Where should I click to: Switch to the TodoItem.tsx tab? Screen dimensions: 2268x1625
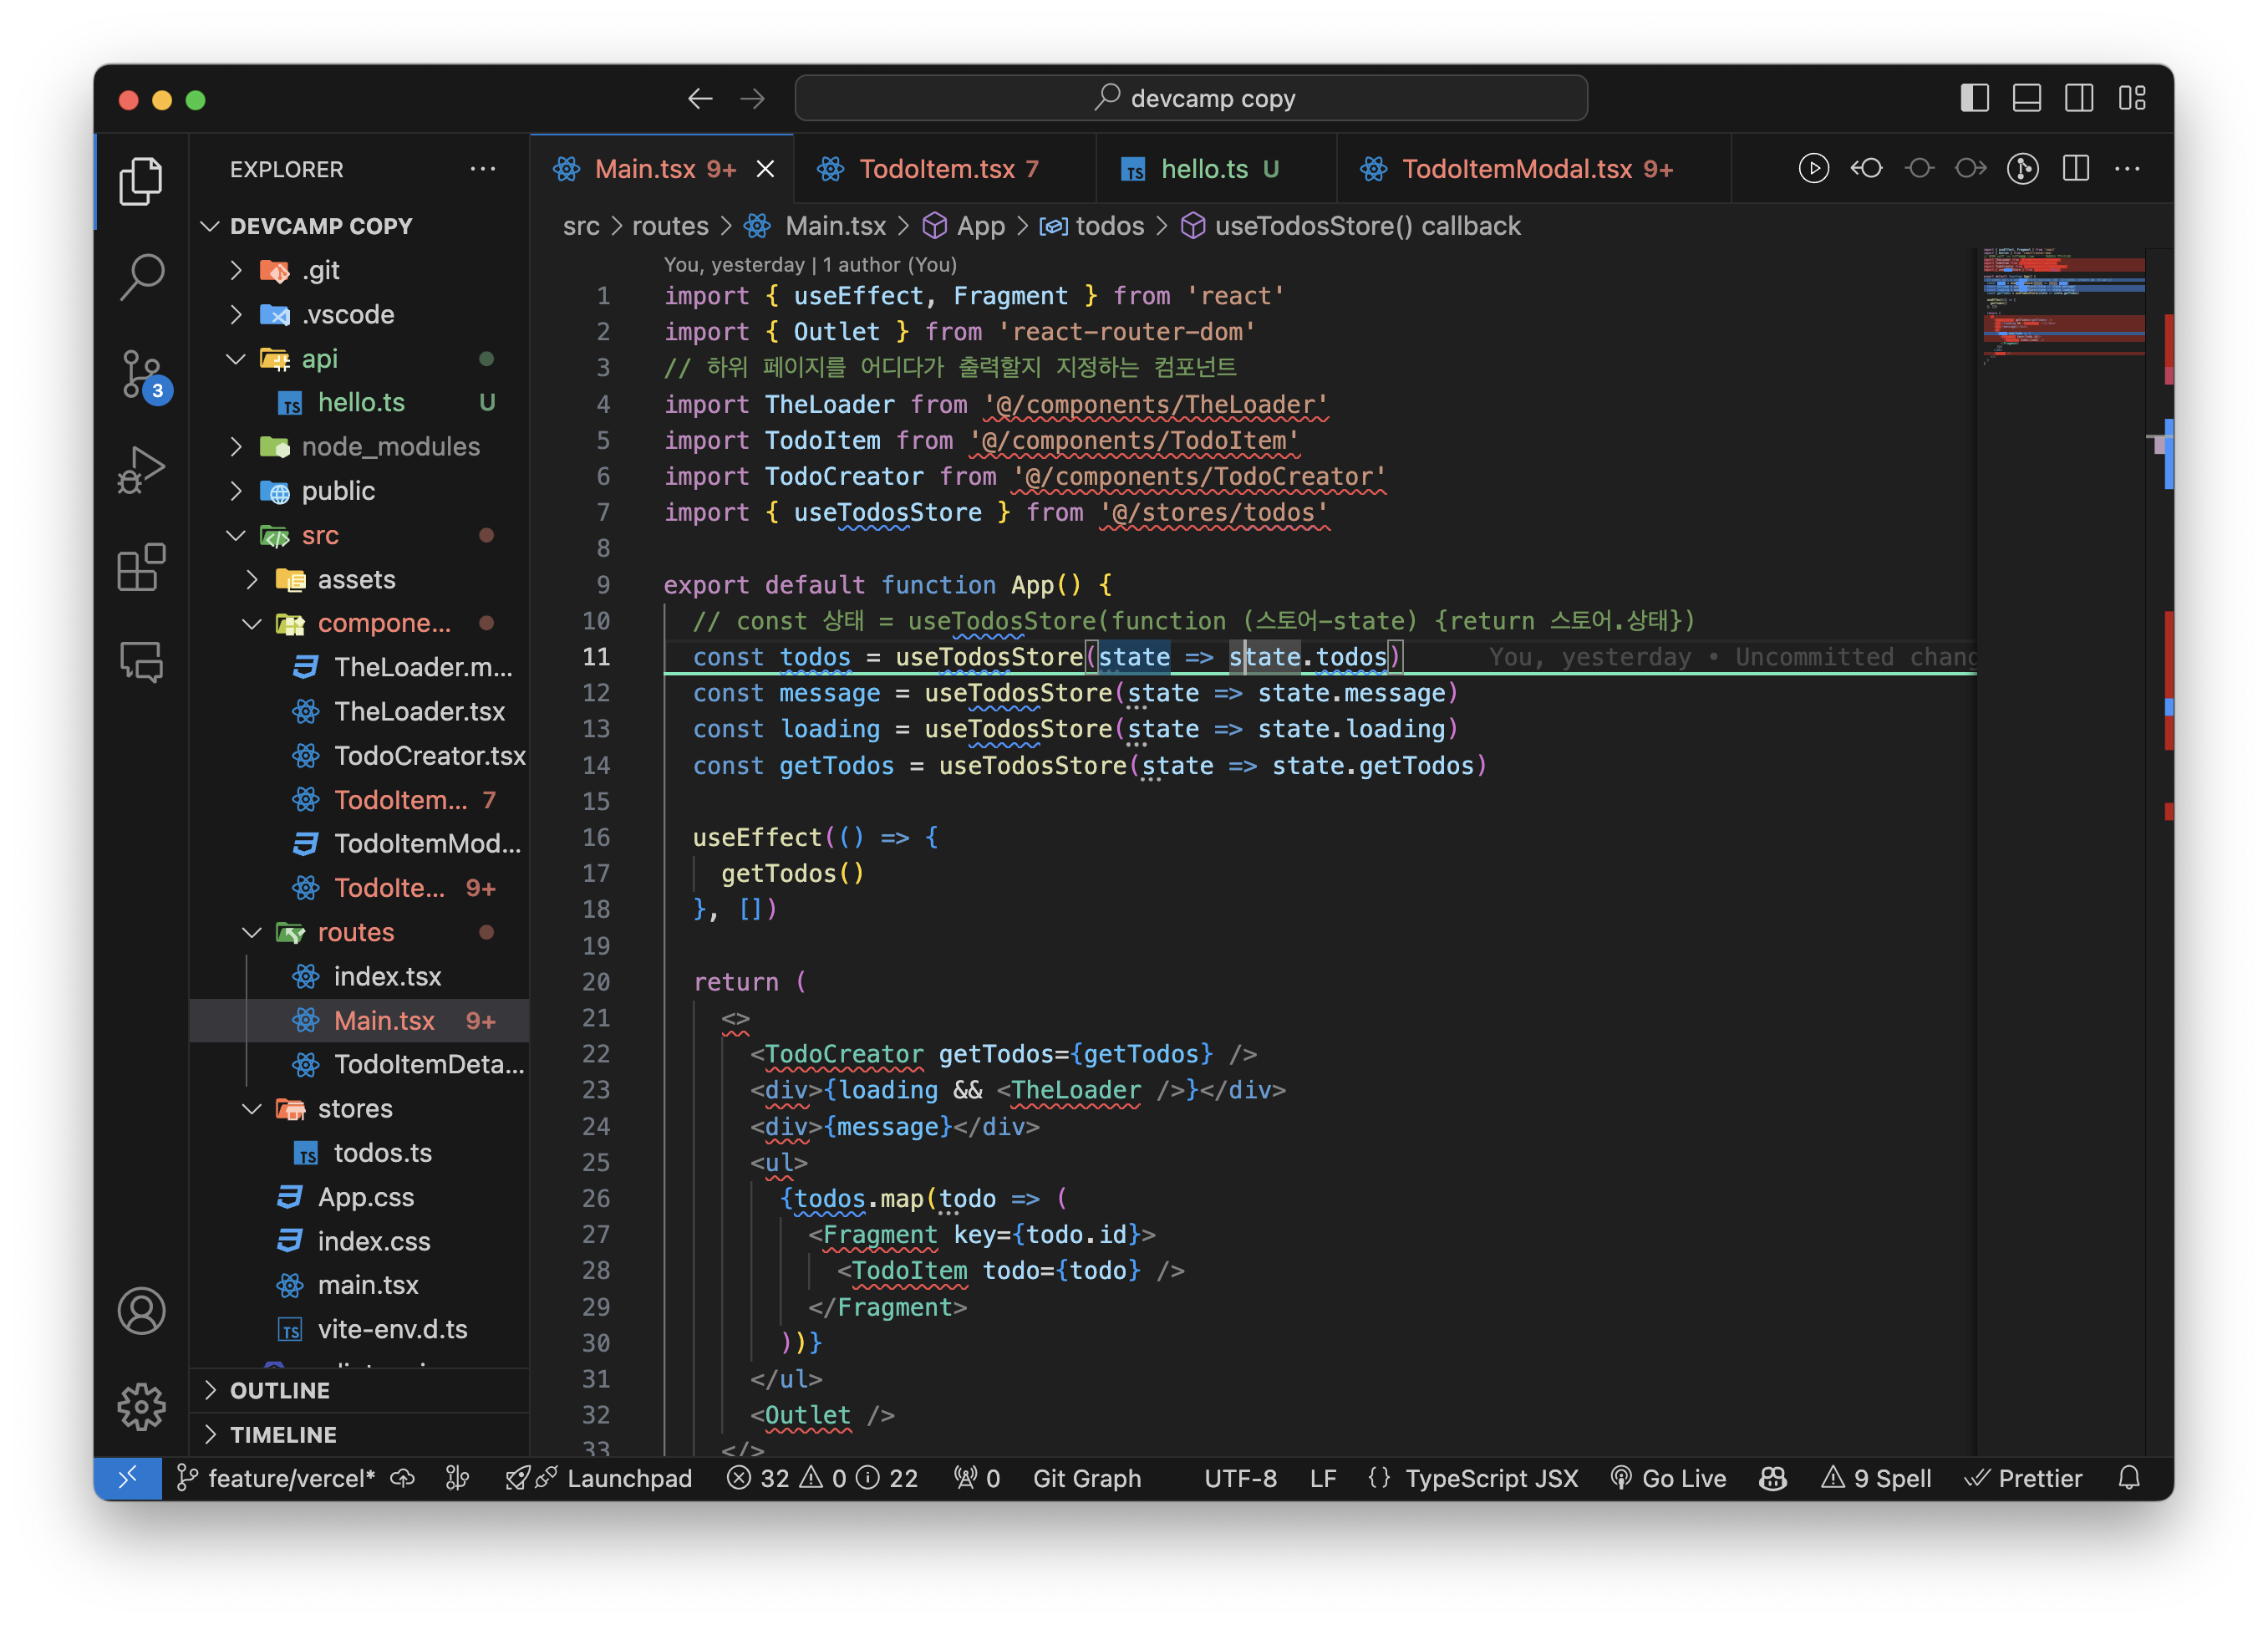coord(936,169)
